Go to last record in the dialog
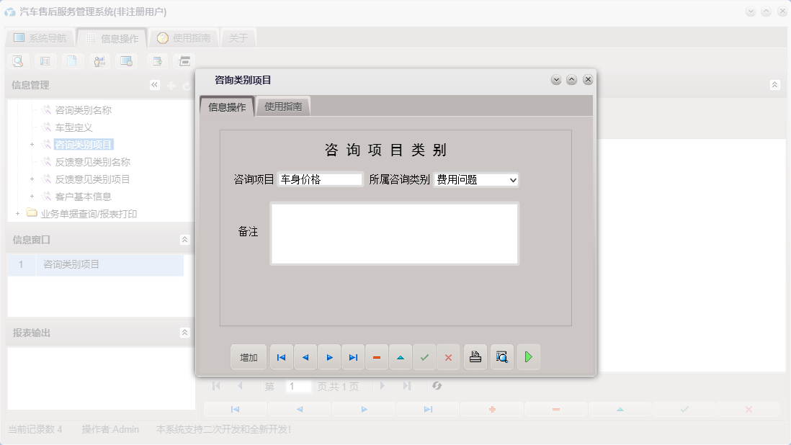 click(x=353, y=356)
